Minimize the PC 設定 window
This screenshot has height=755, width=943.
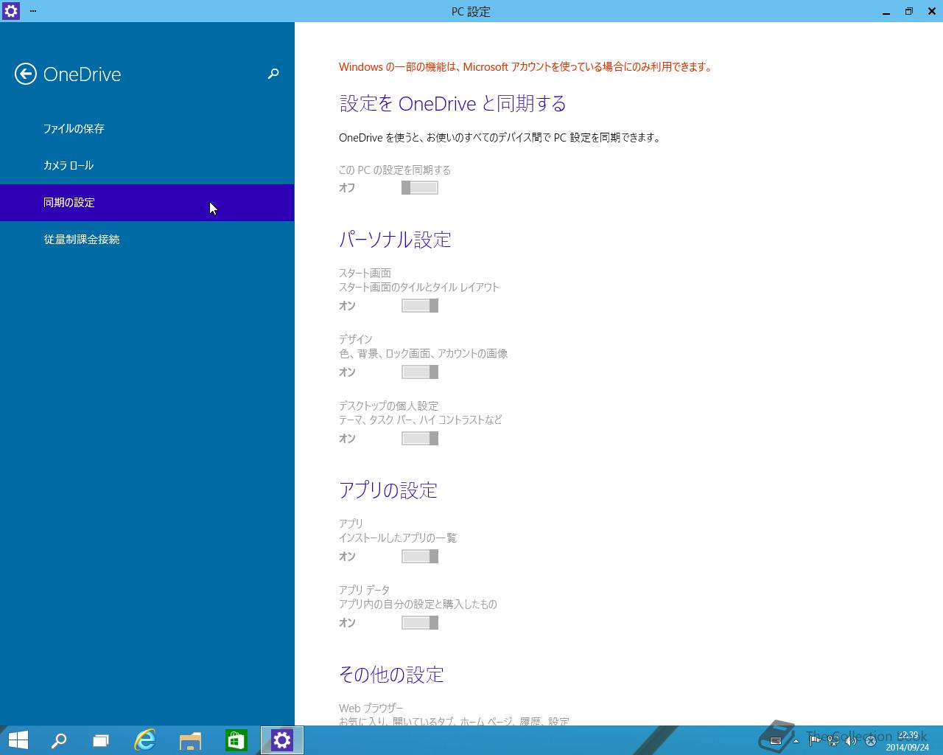pos(886,11)
